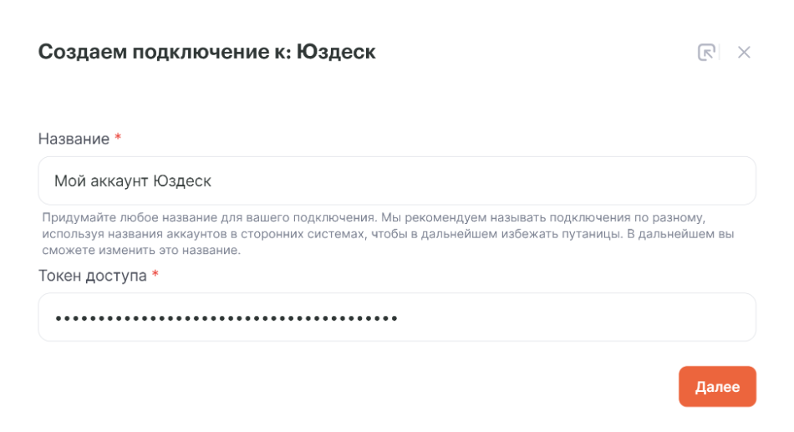The width and height of the screenshot is (794, 432).
Task: Click the Токен доступа label
Action: (x=92, y=276)
